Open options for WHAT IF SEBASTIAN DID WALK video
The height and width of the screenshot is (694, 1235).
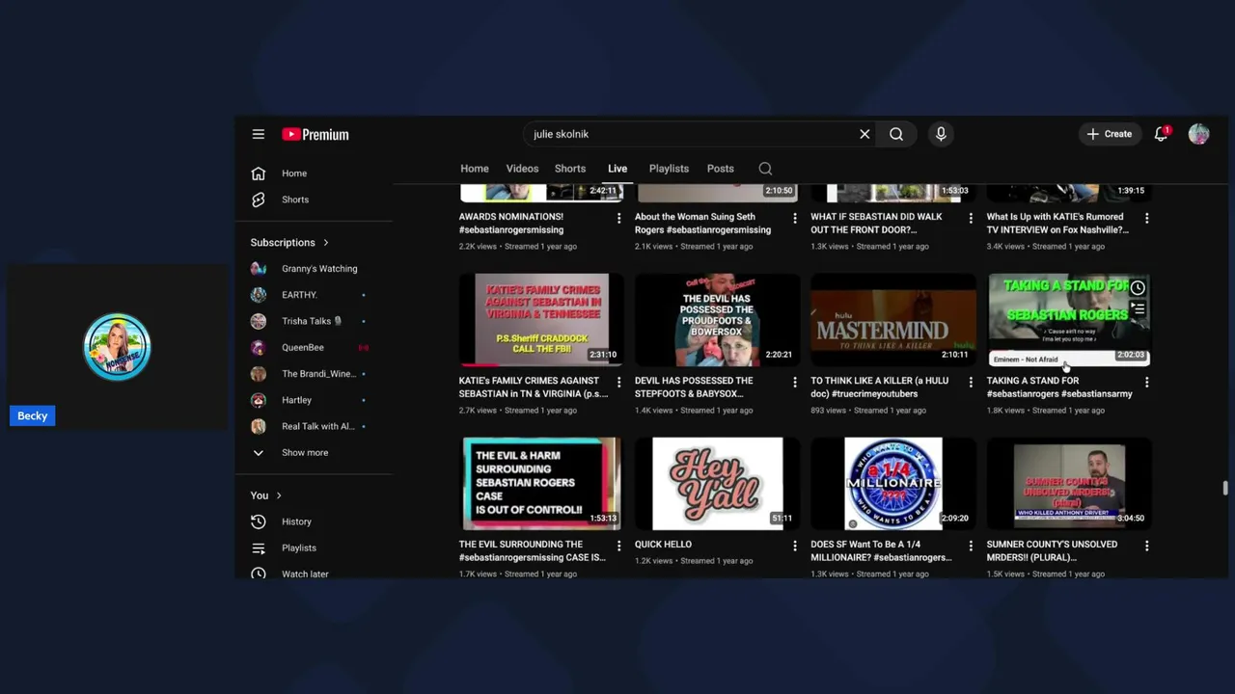971,219
